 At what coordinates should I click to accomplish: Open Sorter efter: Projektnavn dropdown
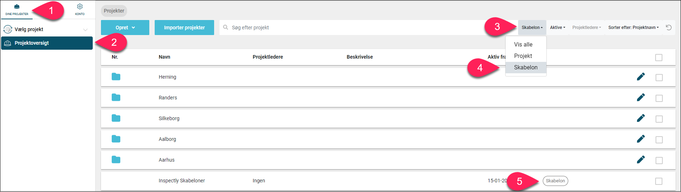click(633, 28)
